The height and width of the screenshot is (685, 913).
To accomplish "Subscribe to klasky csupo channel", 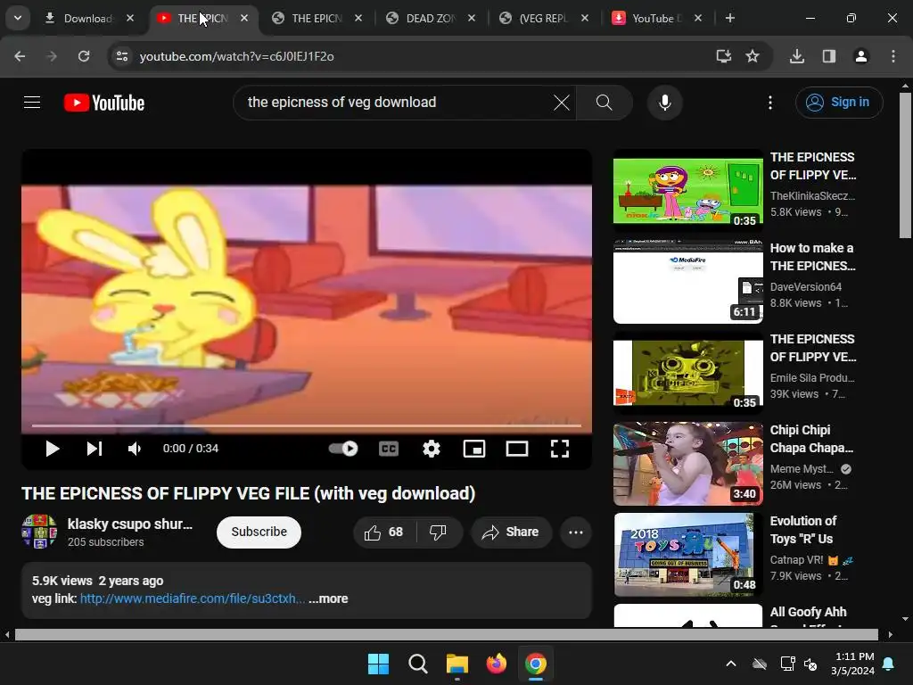I will 259,532.
